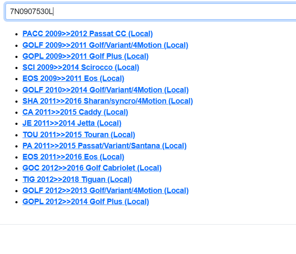296x254 pixels.
Task: Open GOLF 2012>>2013 Golf/Variant/4Motion link
Action: [105, 190]
